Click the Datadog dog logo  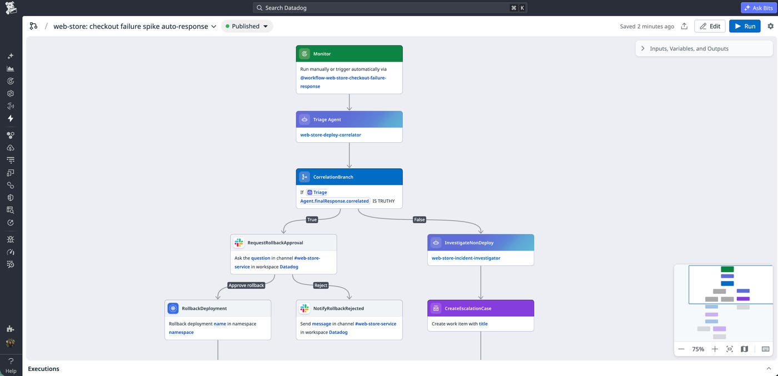coord(11,8)
